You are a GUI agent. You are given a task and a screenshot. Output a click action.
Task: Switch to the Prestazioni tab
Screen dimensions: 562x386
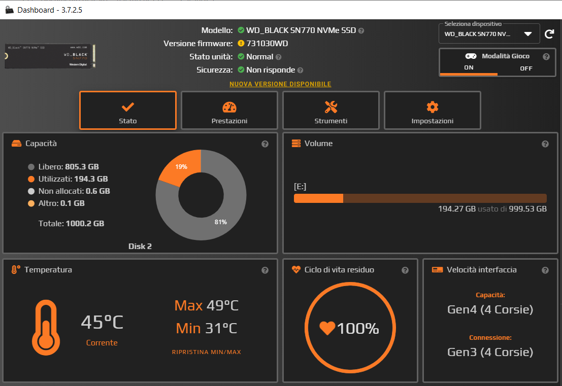pos(229,110)
